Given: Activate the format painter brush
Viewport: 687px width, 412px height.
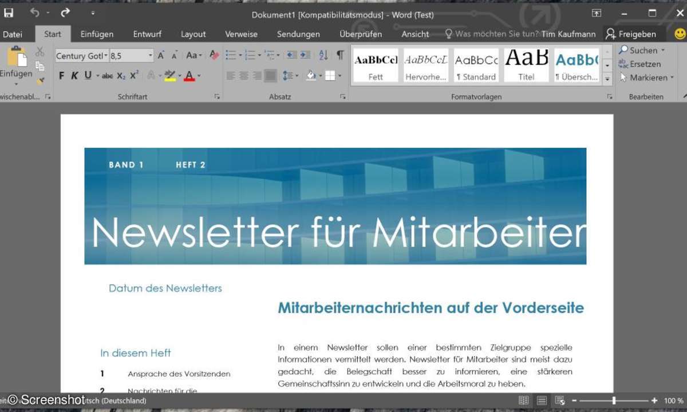Looking at the screenshot, I should (x=40, y=81).
